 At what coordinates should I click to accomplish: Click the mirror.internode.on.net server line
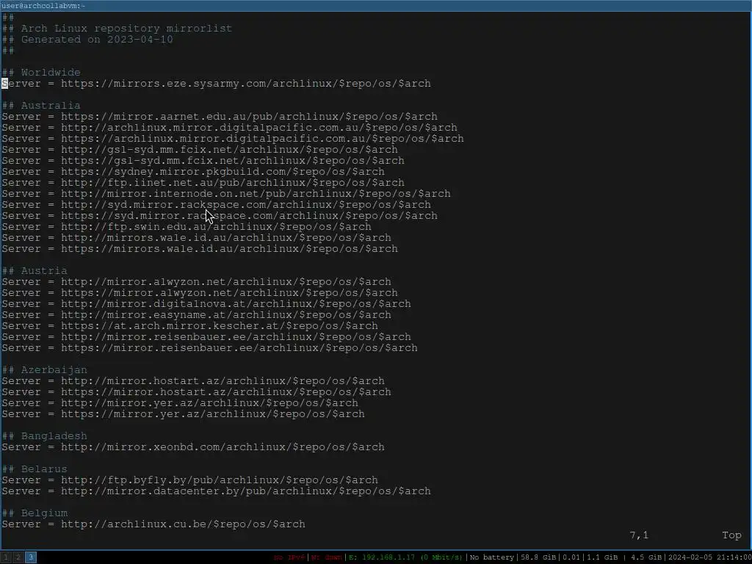pos(226,194)
